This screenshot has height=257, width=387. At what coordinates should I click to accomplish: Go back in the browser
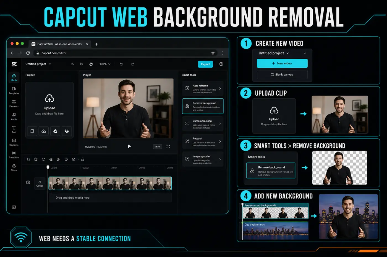[12, 53]
